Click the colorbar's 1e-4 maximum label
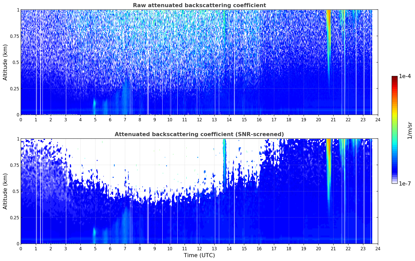The width and height of the screenshot is (415, 261). (405, 76)
